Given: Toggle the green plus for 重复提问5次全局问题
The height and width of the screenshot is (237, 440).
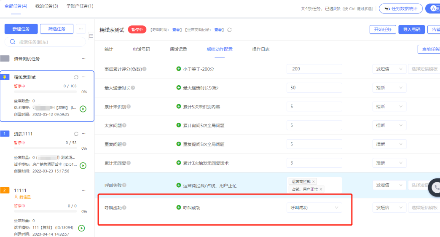Looking at the screenshot, I should click(179, 144).
